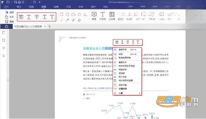Click strikethrough icon in floating toolbar

point(128,42)
